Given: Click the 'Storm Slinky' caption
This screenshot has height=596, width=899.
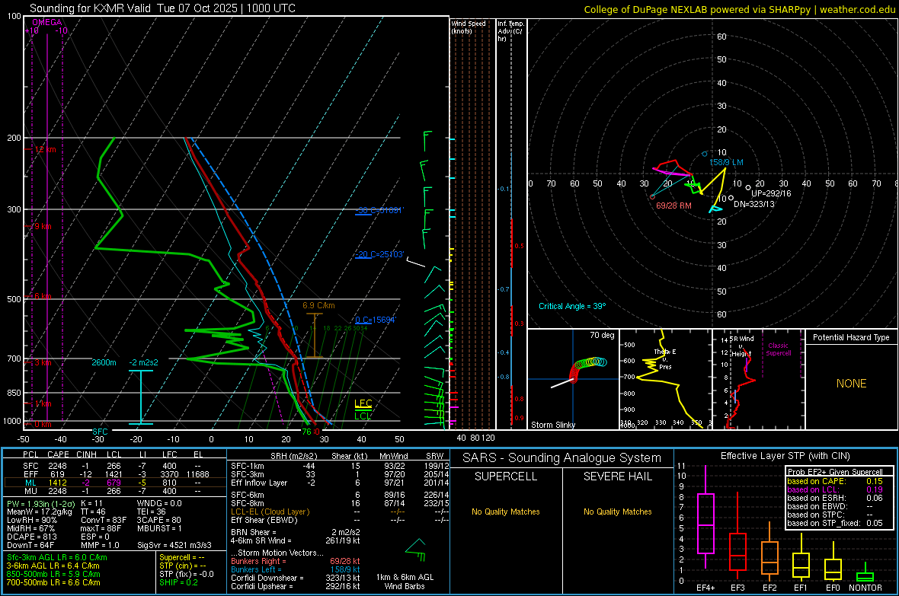Looking at the screenshot, I should point(552,425).
